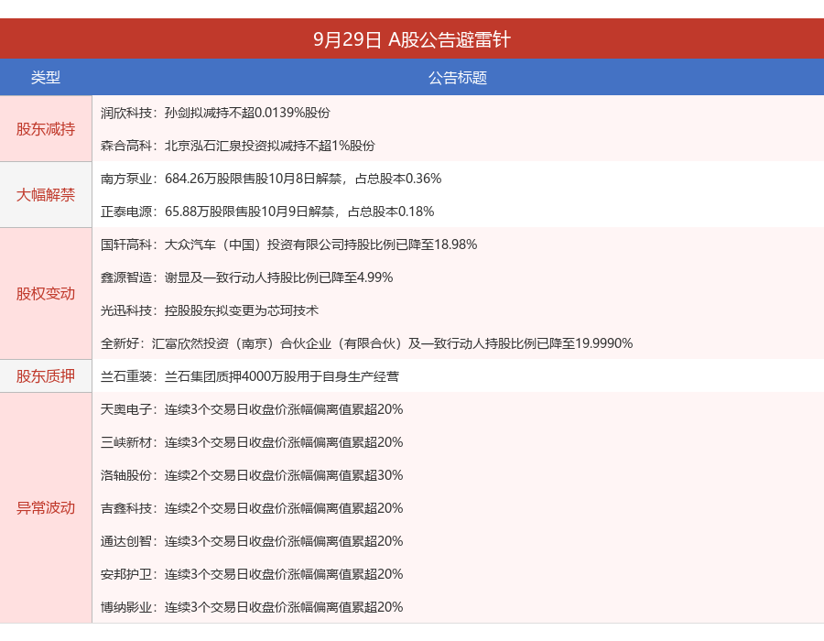Open the 博纳影业 abnormal fluctuation row
The width and height of the screenshot is (824, 641).
[x=252, y=607]
